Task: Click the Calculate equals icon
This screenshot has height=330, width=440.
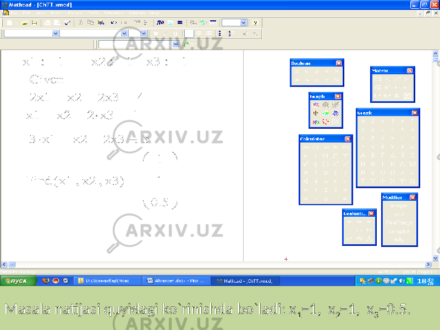Action: point(180,23)
